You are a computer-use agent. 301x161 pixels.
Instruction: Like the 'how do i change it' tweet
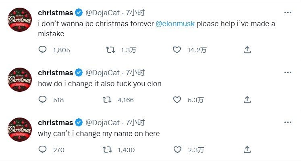point(176,100)
